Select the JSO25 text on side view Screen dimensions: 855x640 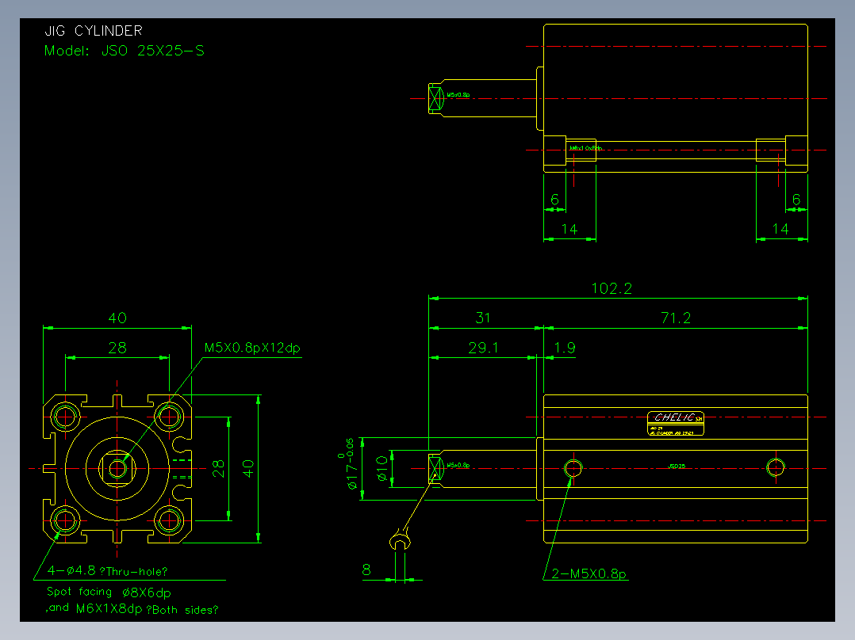(676, 467)
